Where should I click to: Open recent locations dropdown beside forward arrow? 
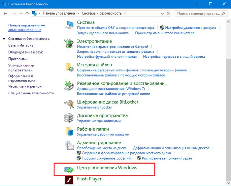[x=21, y=14]
